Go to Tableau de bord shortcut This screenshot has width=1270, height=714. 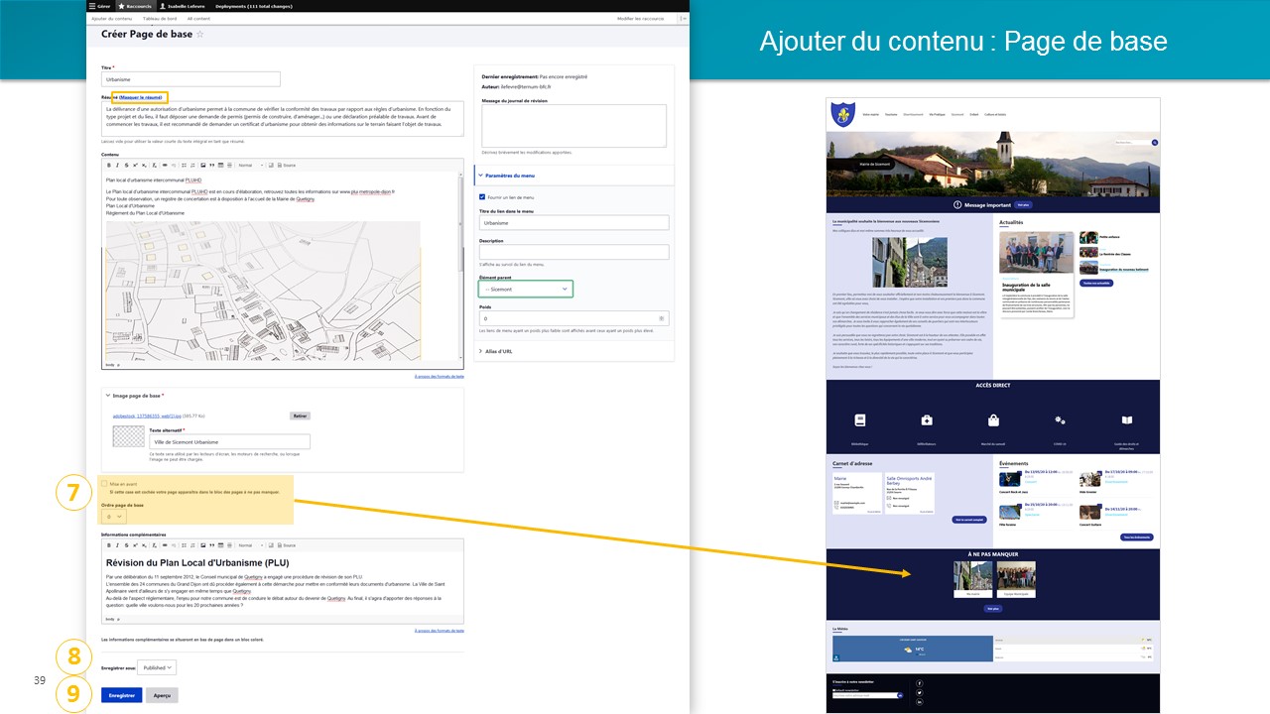coord(159,19)
